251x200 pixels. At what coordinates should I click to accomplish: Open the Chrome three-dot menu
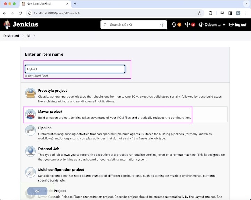pos(246,13)
